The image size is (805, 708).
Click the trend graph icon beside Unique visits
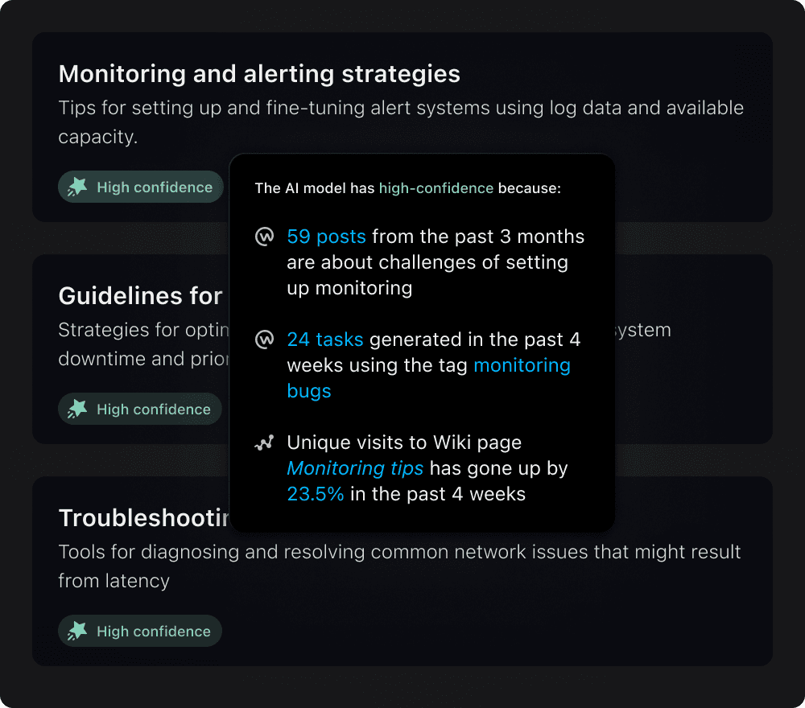(x=264, y=442)
